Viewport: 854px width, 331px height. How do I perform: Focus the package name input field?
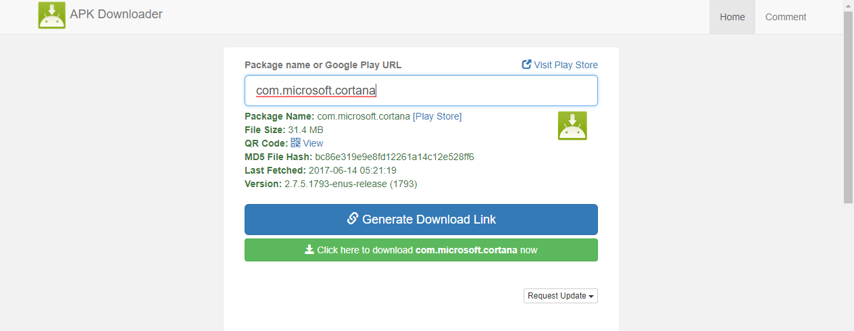(x=421, y=91)
